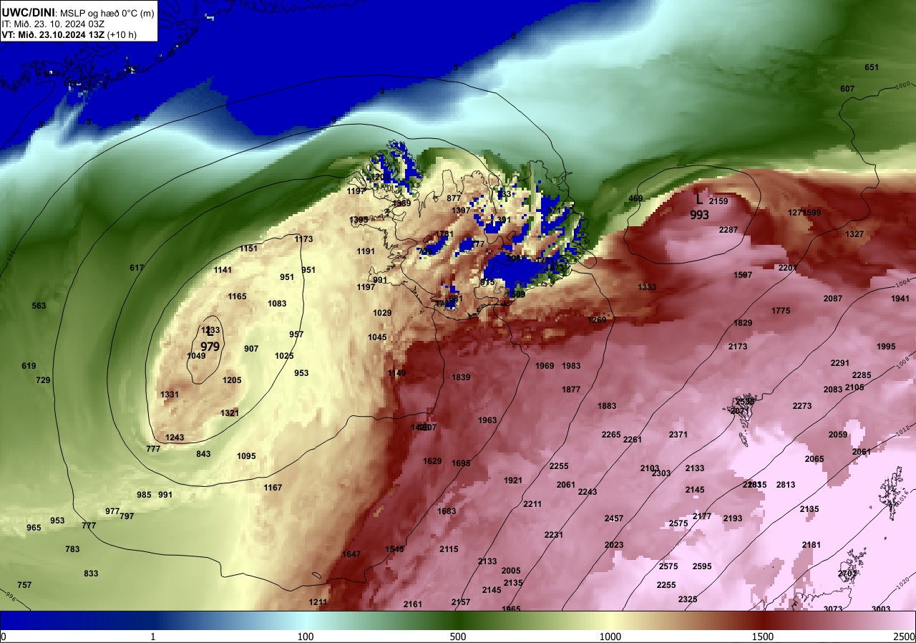Click the height value 2813

point(786,485)
